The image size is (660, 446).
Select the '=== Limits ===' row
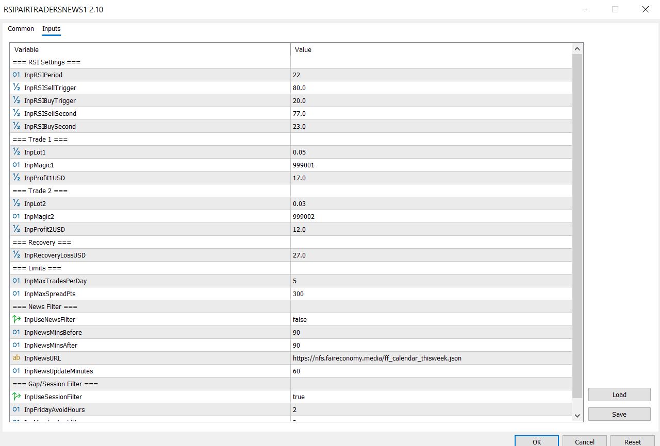291,268
